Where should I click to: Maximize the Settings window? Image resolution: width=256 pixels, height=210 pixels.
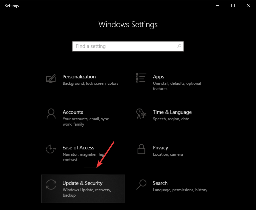click(233, 6)
